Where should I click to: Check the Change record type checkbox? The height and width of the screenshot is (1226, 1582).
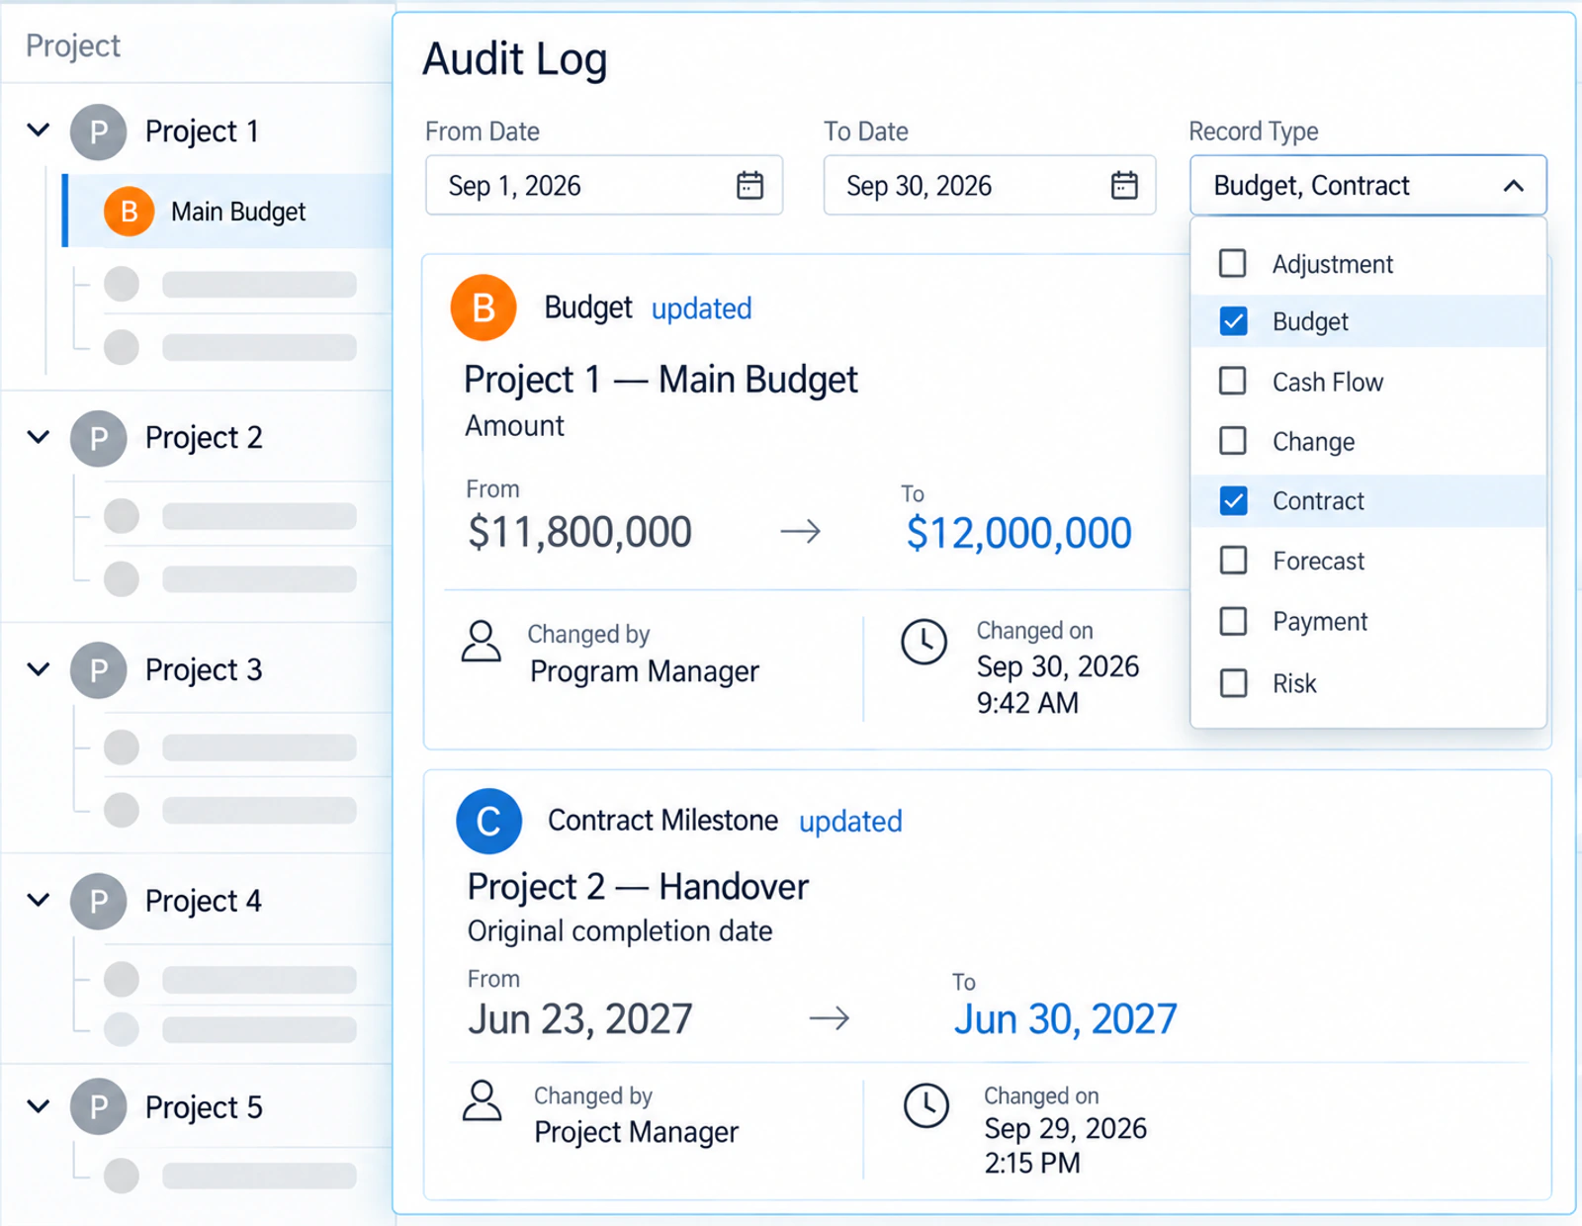tap(1233, 441)
